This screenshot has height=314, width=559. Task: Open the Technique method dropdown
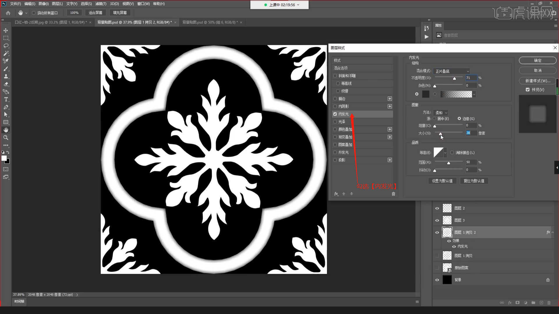point(441,113)
